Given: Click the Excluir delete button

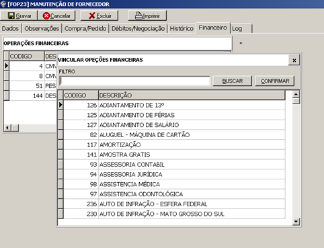Looking at the screenshot, I should (x=100, y=15).
